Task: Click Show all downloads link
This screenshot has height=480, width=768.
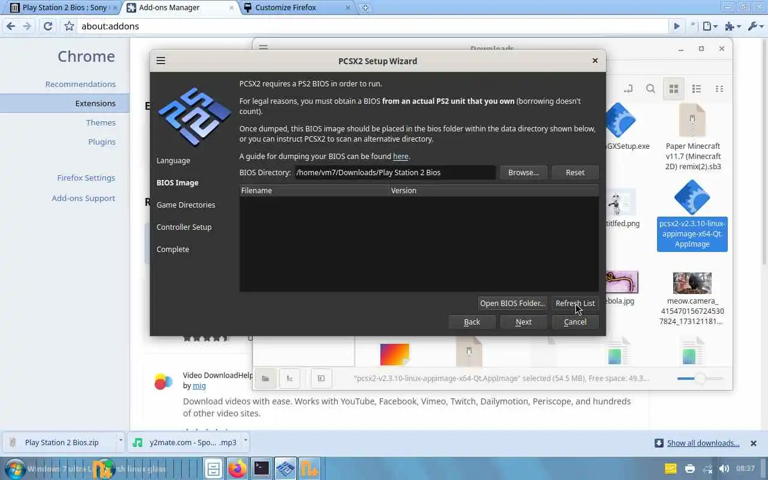Action: pos(703,443)
